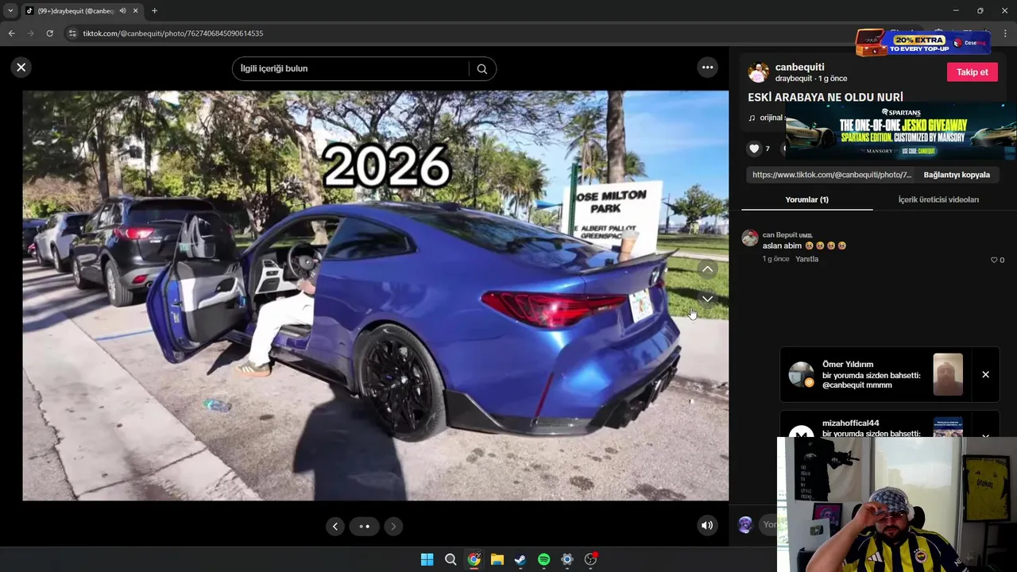Open Spotify from the taskbar
The height and width of the screenshot is (572, 1017).
pyautogui.click(x=543, y=559)
